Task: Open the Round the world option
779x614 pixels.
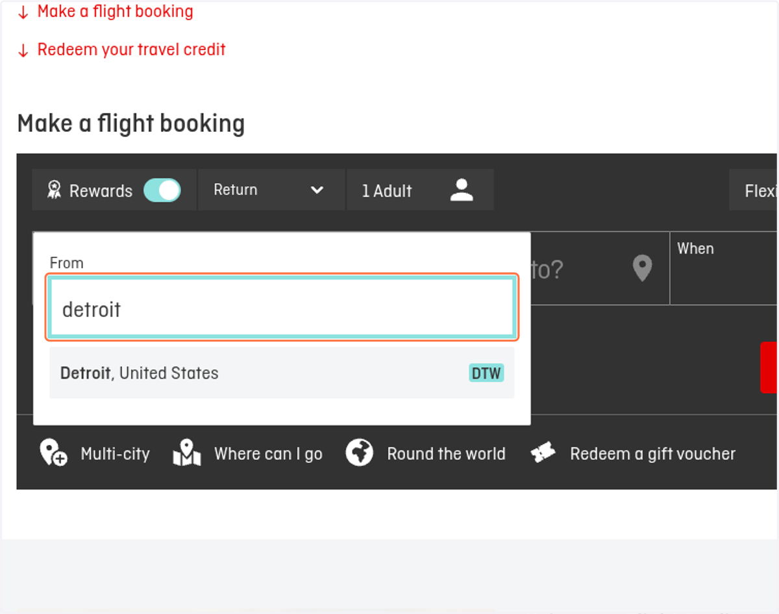Action: 425,453
